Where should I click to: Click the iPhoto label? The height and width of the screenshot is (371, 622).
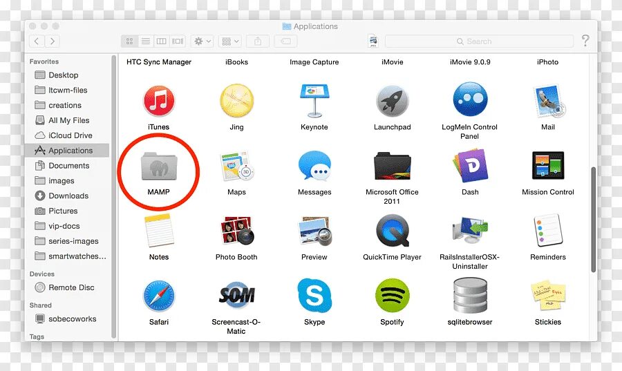tap(548, 62)
